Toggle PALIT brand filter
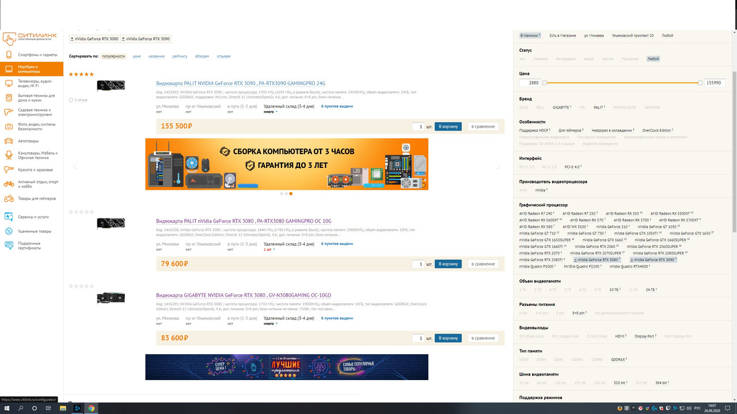 pos(599,108)
